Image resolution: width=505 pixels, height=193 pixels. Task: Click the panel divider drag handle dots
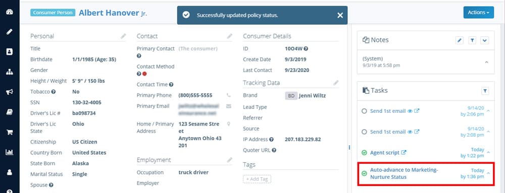coord(349,148)
